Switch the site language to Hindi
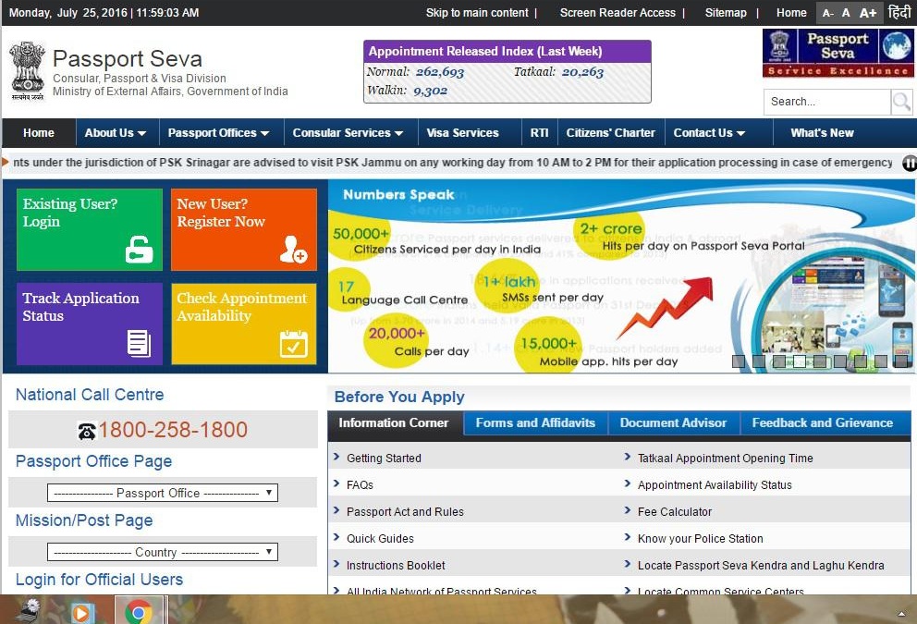Viewport: 917px width, 624px height. tap(899, 12)
